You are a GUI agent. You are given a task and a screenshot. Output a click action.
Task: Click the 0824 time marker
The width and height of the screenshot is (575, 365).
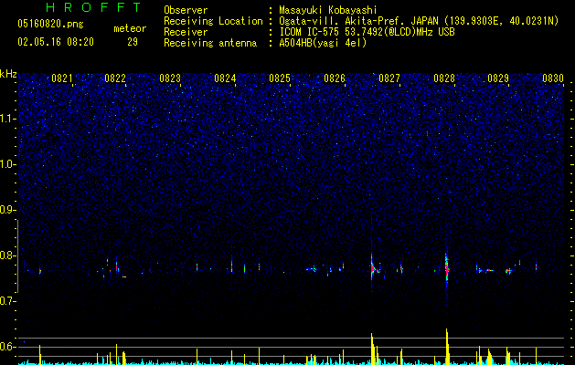[225, 78]
